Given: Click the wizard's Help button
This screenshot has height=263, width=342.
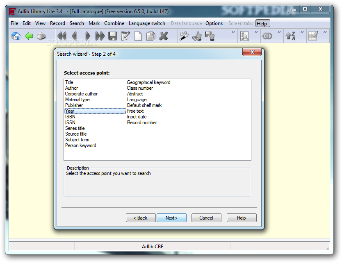Looking at the screenshot, I should 242,218.
